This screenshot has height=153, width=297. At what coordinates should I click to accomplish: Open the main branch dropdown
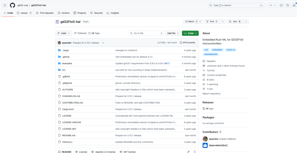(x=64, y=33)
